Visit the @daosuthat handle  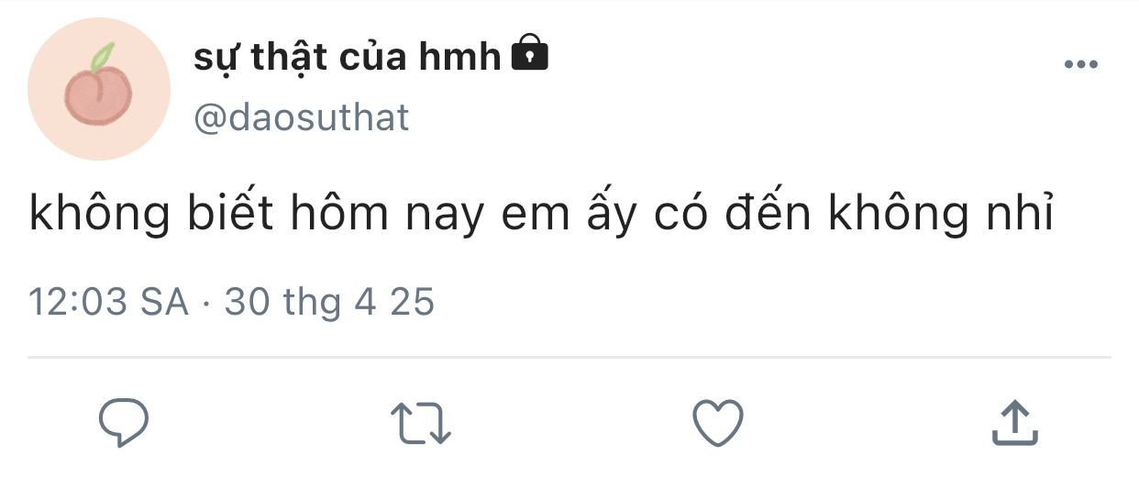click(x=302, y=118)
